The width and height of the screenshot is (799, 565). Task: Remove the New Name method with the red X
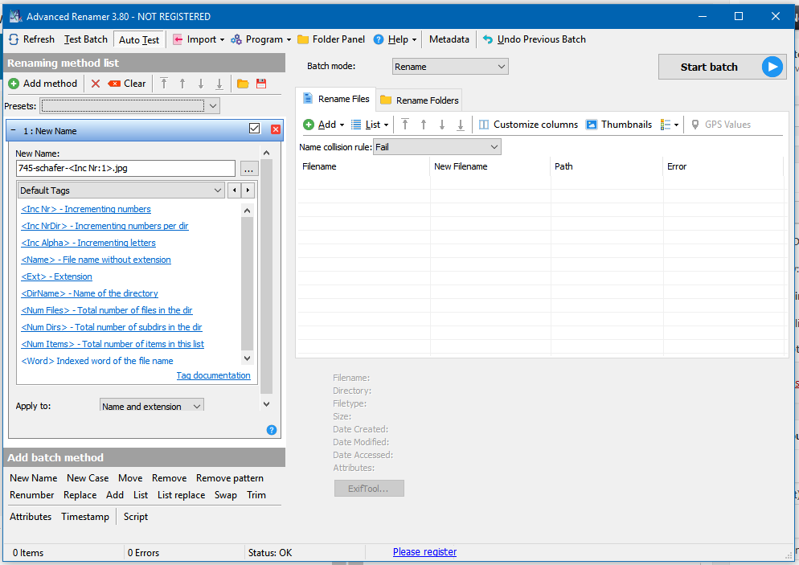(x=276, y=129)
